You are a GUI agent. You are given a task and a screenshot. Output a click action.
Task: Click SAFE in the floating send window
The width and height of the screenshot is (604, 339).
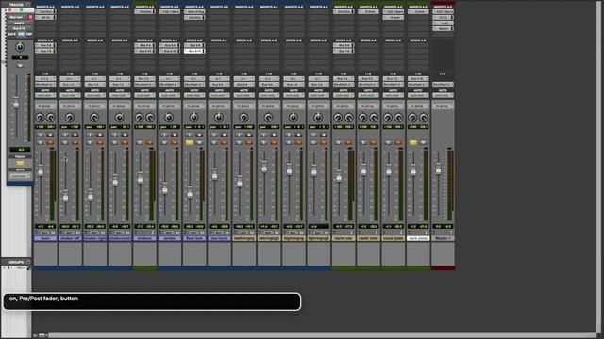click(x=12, y=34)
